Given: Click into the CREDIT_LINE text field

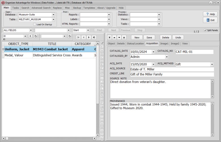Looking at the screenshot, I should [x=172, y=74].
